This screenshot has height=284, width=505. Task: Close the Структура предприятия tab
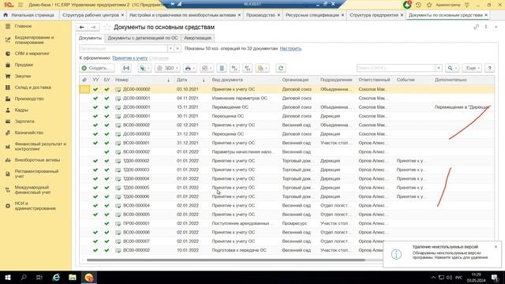[402, 15]
